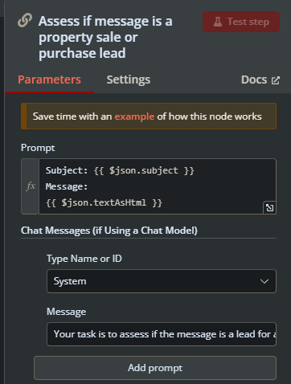This screenshot has height=384, width=291.
Task: Click the external link icon next to Docs
Action: click(x=276, y=80)
